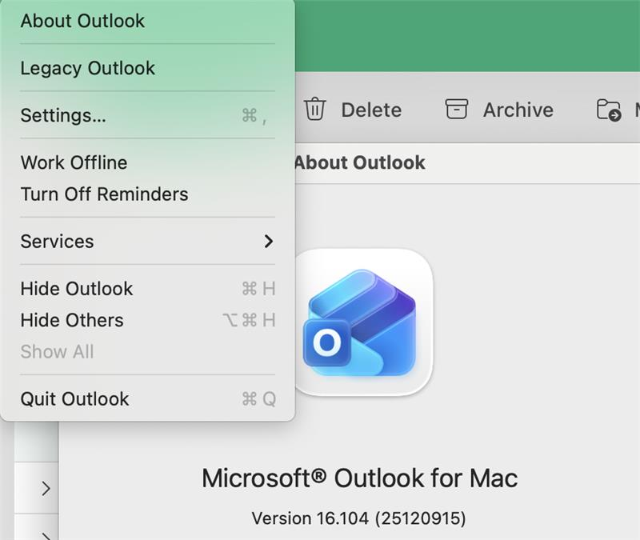Select Turn Off Reminders

147,194
